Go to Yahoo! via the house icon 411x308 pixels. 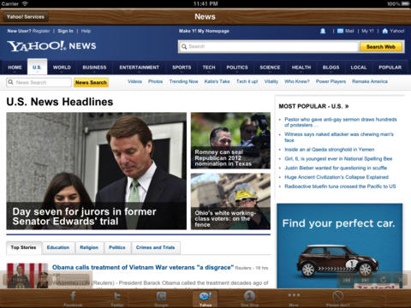(385, 31)
